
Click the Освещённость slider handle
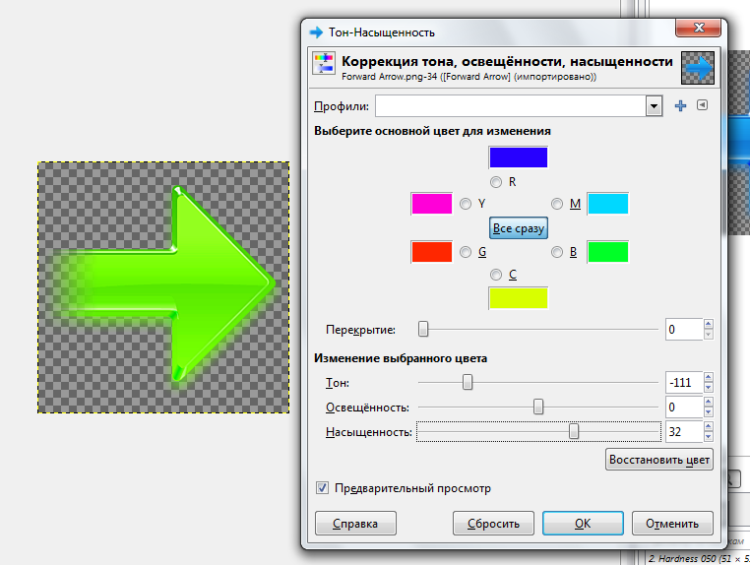pyautogui.click(x=538, y=407)
